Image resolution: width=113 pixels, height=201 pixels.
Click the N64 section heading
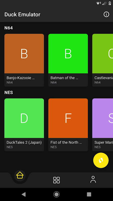[x=9, y=28]
